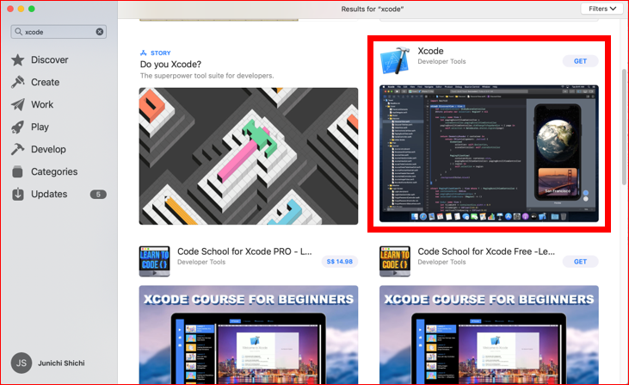Image resolution: width=629 pixels, height=385 pixels.
Task: Open the Play section
Action: pos(40,127)
